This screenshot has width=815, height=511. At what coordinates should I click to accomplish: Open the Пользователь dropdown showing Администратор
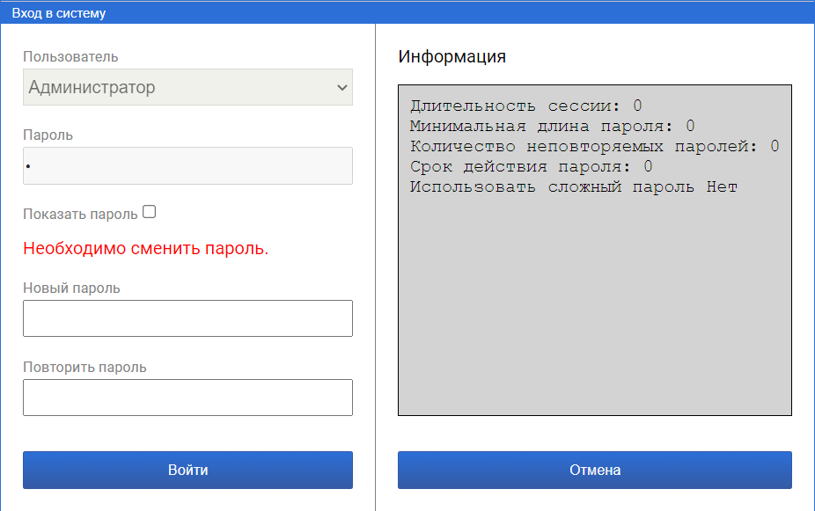pos(187,87)
